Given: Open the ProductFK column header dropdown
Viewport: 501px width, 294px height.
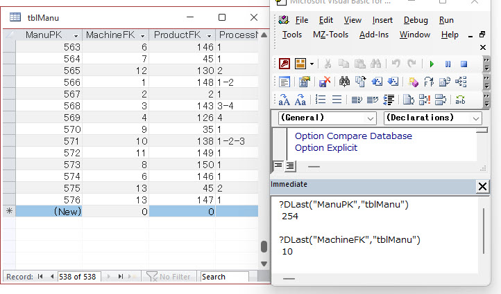Looking at the screenshot, I should click(210, 36).
